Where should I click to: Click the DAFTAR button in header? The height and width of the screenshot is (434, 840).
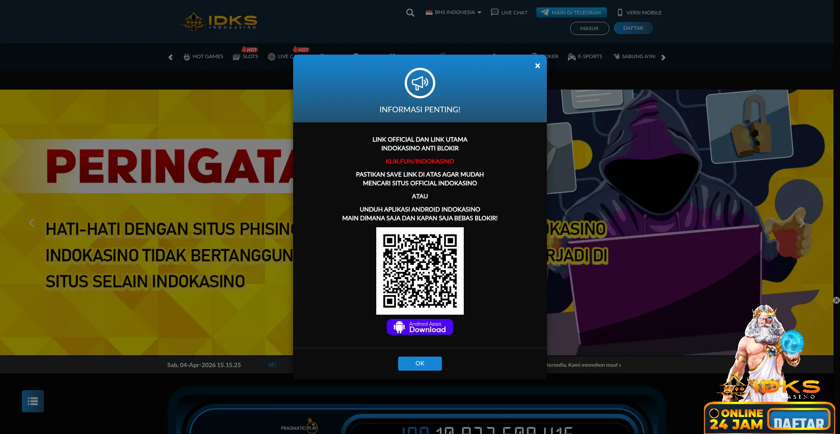click(x=633, y=28)
